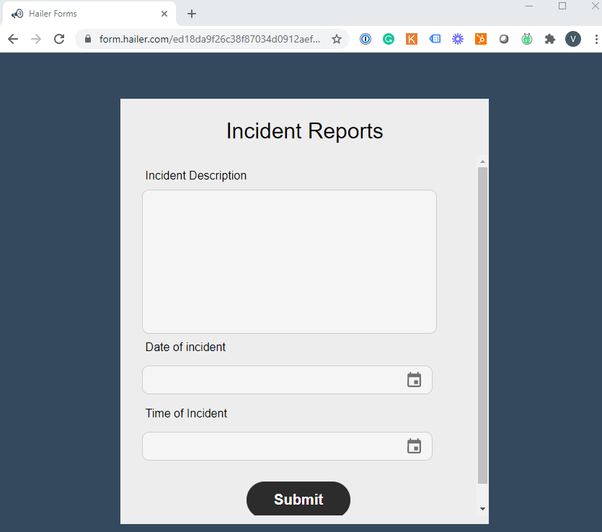Click the form's vertical scrollbar thumb
The height and width of the screenshot is (532, 602).
[482, 326]
